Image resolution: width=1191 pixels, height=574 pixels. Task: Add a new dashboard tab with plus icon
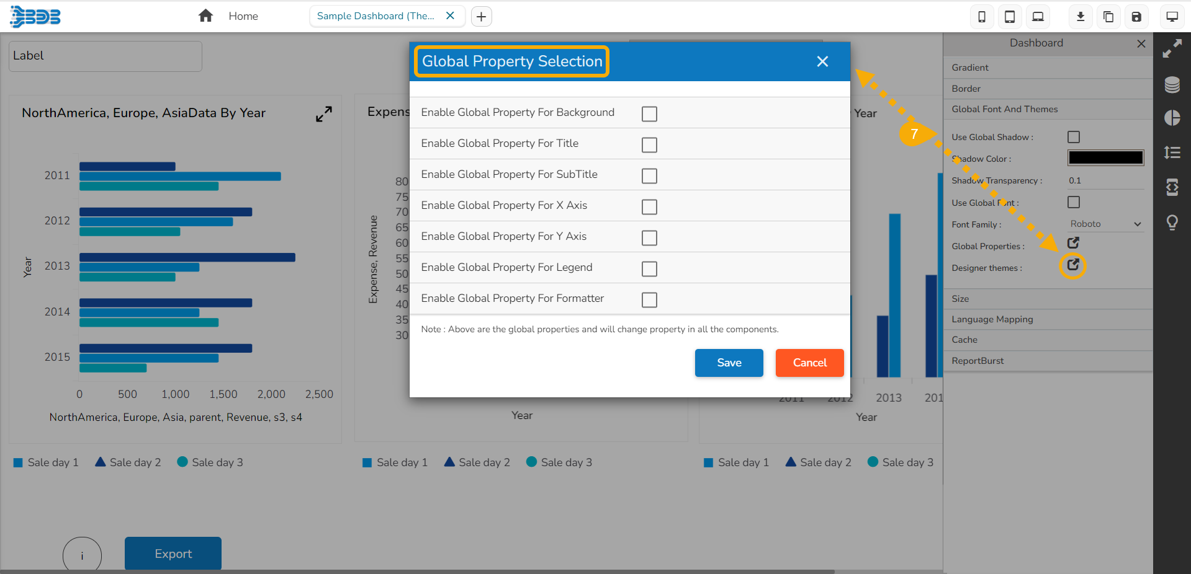(482, 17)
